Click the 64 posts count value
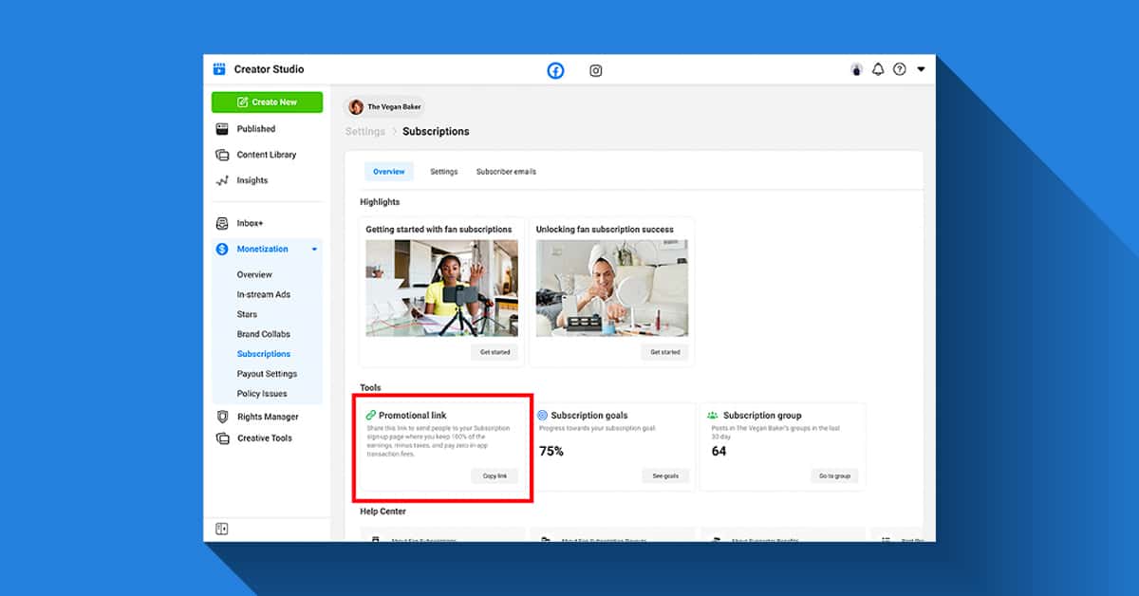Screen dimensions: 1139x596 click(x=719, y=451)
